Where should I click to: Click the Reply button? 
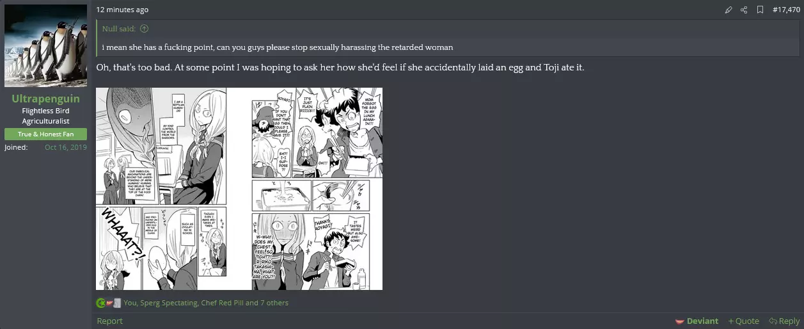784,321
